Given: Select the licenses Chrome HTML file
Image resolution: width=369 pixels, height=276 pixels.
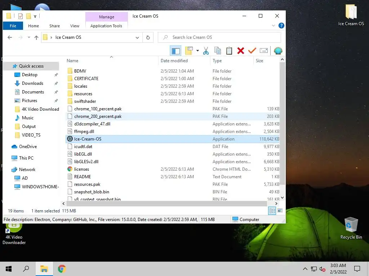Looking at the screenshot, I should (81, 169).
